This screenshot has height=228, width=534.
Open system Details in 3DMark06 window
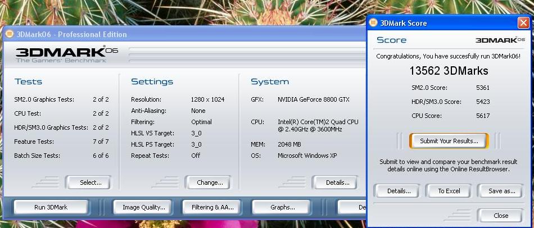point(335,183)
